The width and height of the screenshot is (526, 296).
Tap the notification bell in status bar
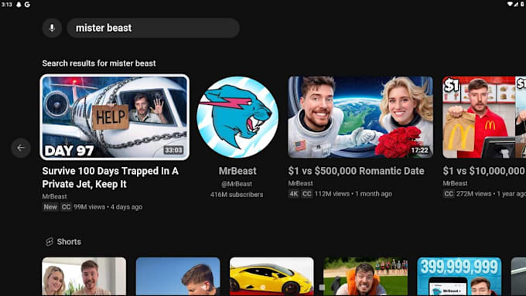(19, 5)
